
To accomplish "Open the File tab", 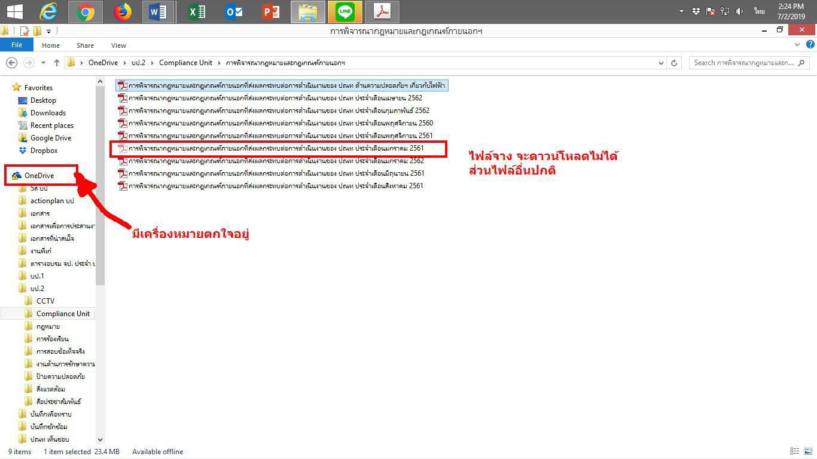I will (x=17, y=45).
